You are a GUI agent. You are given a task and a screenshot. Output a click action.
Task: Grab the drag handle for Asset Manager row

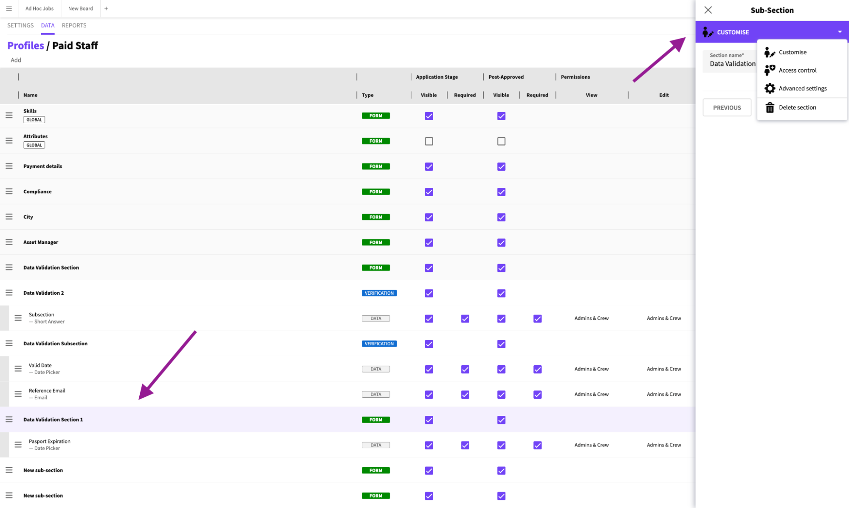click(9, 242)
